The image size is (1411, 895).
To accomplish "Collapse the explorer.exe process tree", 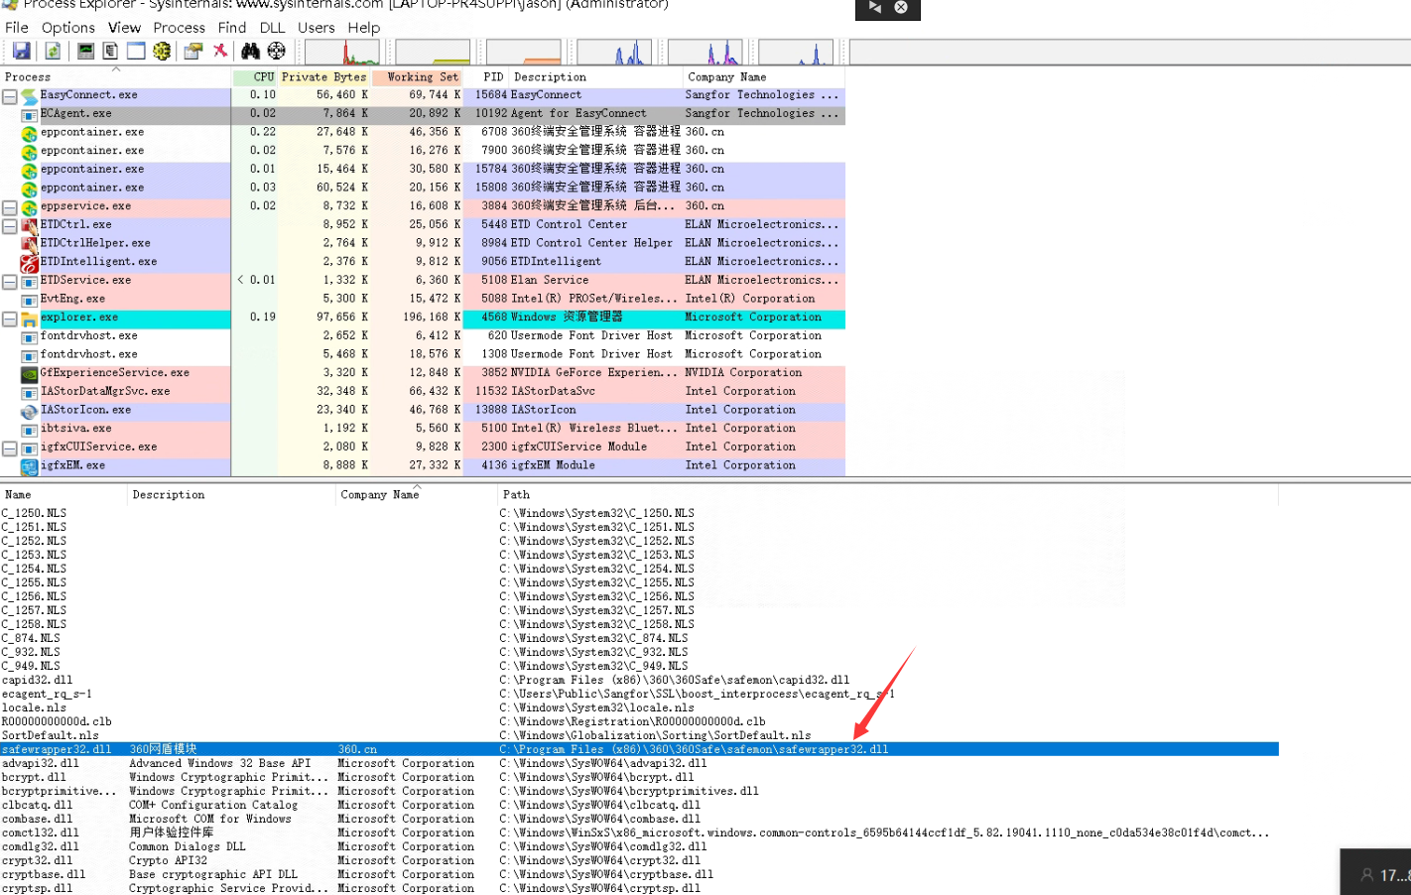I will point(9,319).
